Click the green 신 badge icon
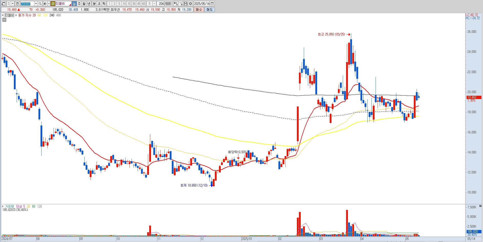This screenshot has width=483, height=242. pos(53,4)
